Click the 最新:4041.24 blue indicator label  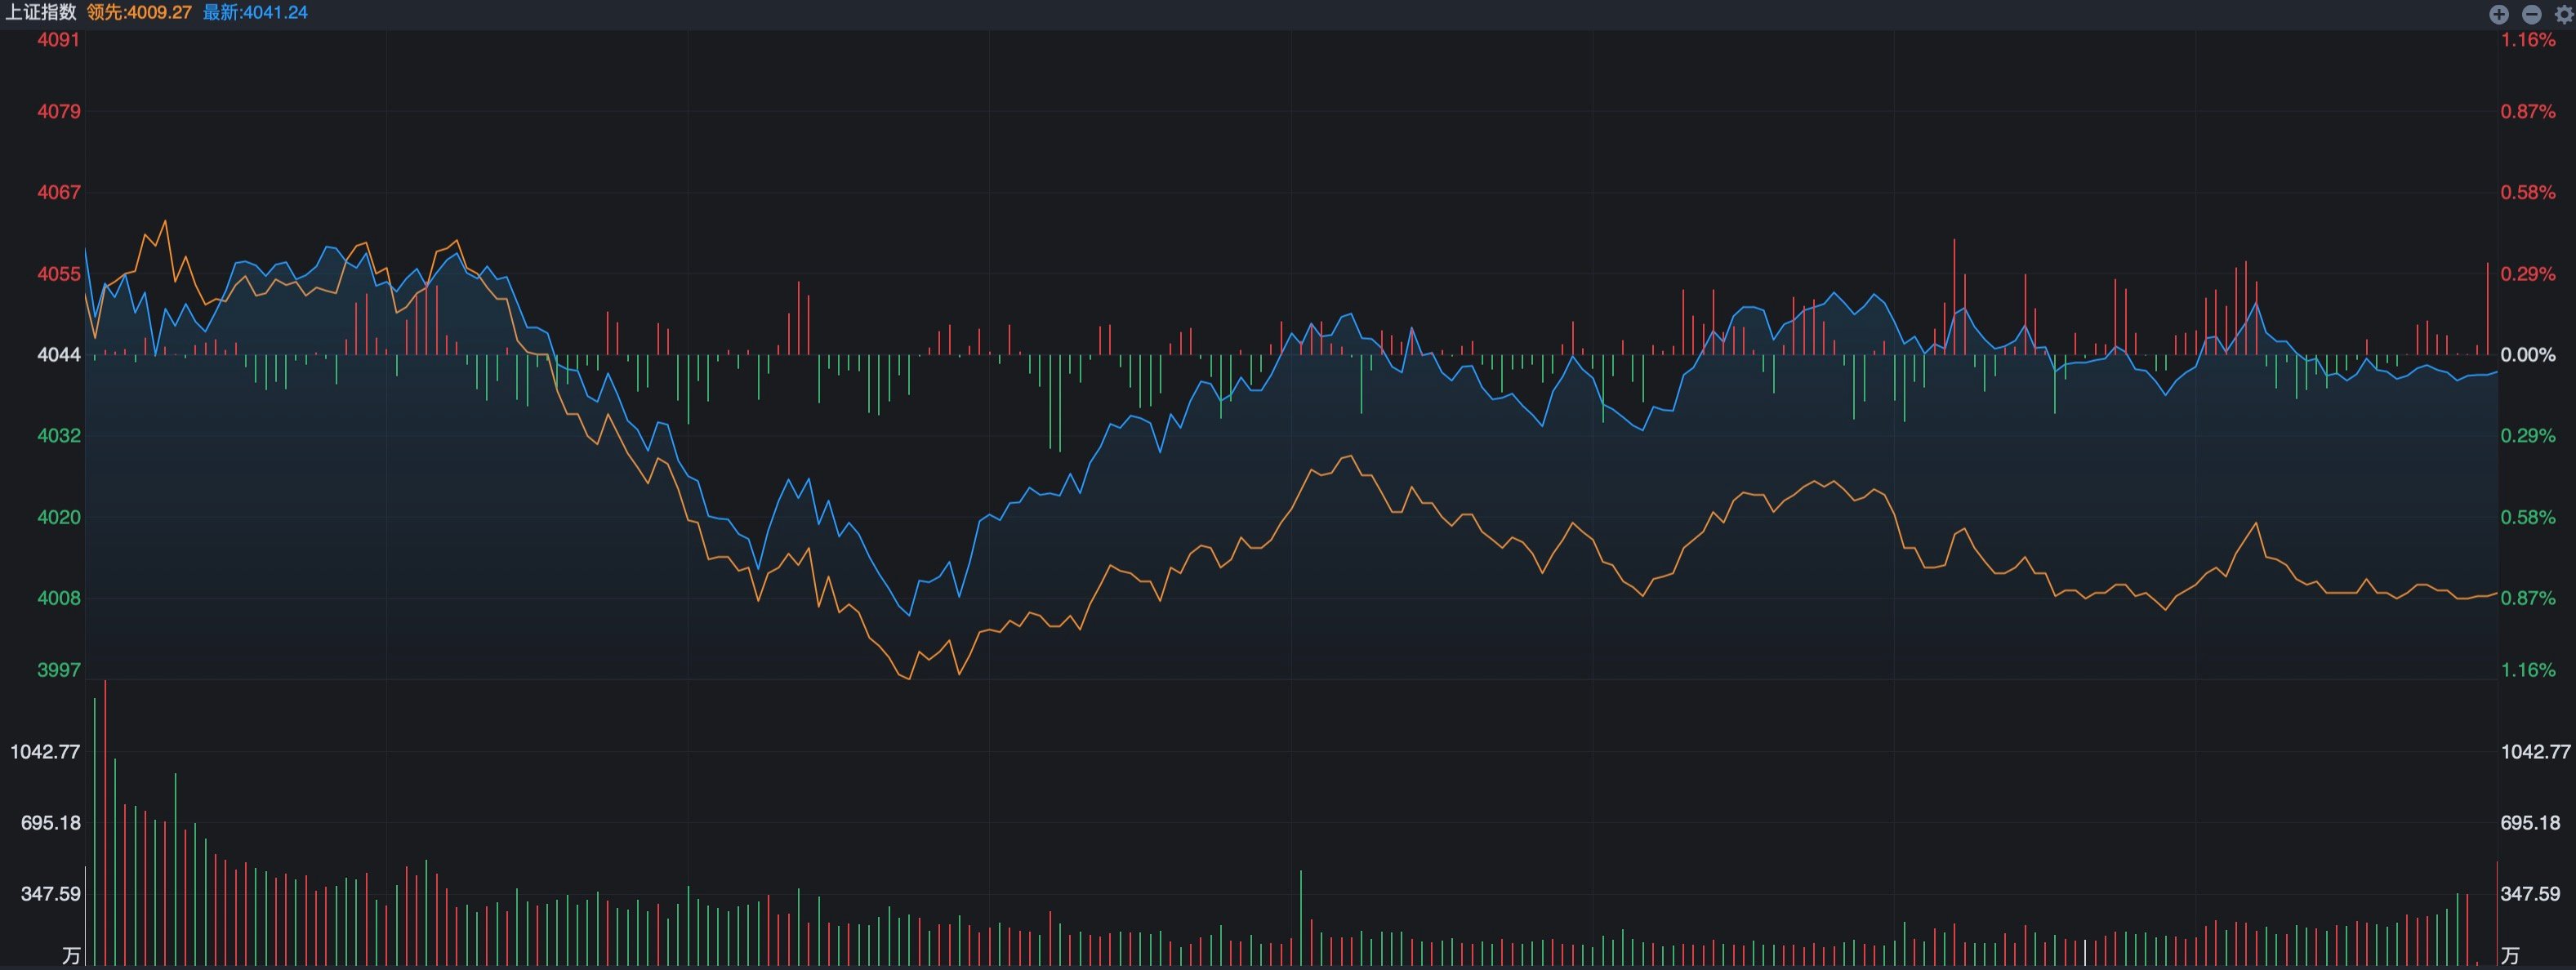pyautogui.click(x=255, y=12)
